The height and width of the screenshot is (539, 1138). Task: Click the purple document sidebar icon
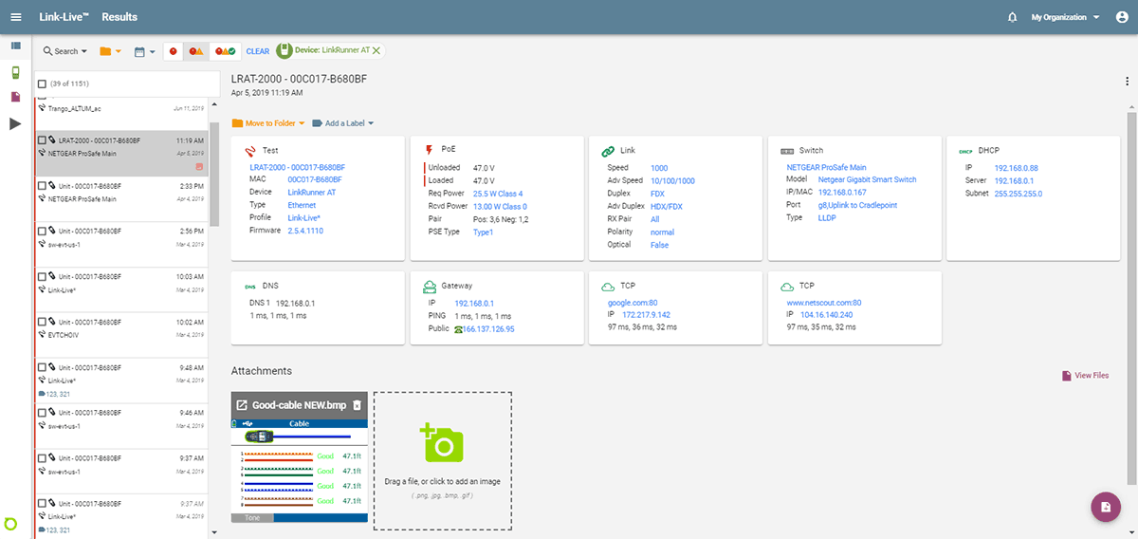click(x=15, y=98)
